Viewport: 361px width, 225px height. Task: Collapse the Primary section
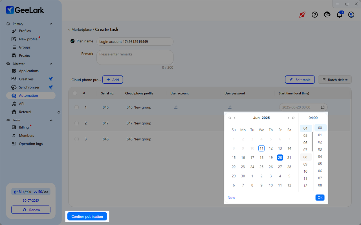pyautogui.click(x=51, y=24)
